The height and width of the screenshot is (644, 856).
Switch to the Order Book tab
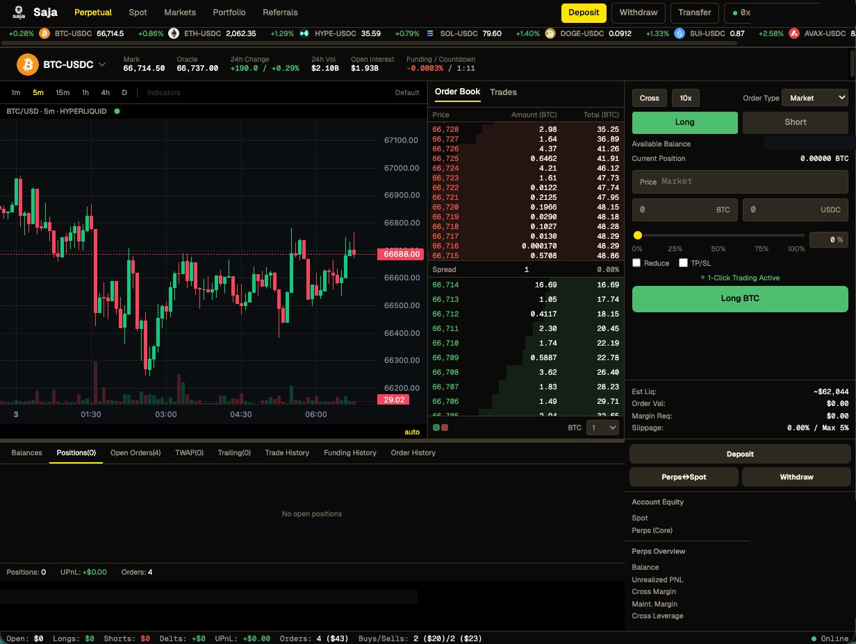457,92
